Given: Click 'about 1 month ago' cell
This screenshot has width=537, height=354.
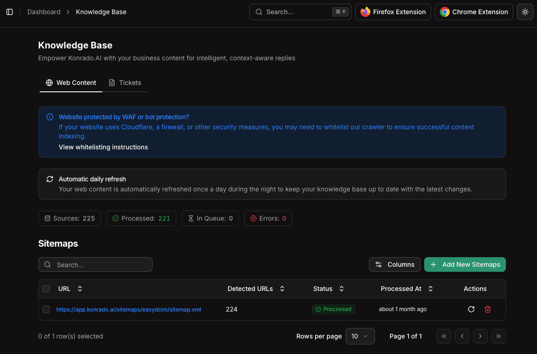Looking at the screenshot, I should (x=402, y=309).
